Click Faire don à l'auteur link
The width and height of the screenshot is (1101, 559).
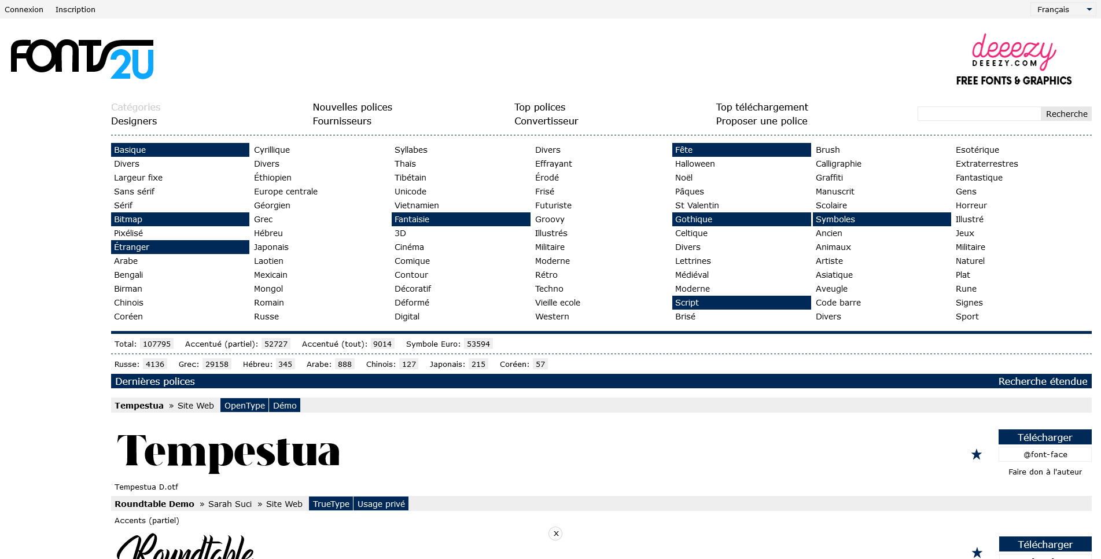(x=1045, y=472)
